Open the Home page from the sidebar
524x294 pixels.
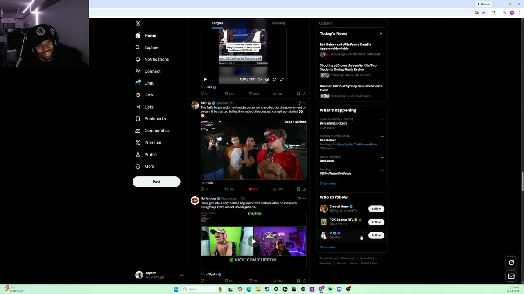click(x=146, y=36)
